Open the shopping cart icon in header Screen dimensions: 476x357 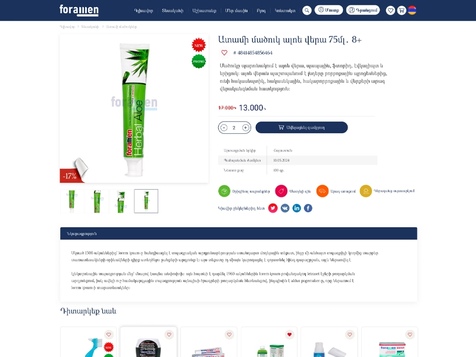tap(401, 11)
